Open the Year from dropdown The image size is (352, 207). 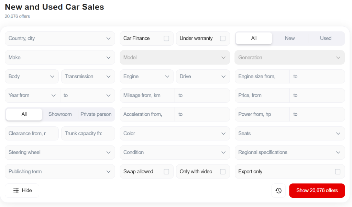pos(32,95)
